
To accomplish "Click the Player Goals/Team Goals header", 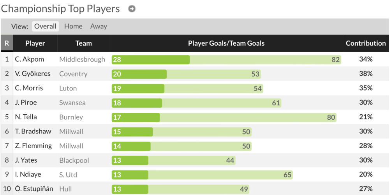I will (226, 43).
